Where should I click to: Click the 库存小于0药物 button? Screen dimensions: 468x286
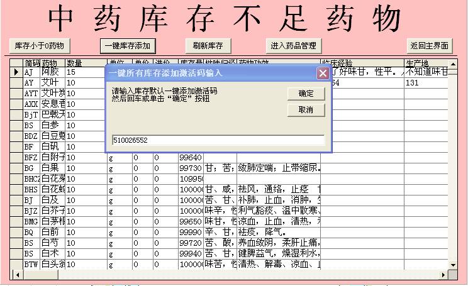coord(40,46)
